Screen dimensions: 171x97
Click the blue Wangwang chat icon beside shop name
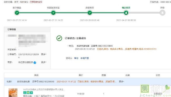[x=35, y=62]
